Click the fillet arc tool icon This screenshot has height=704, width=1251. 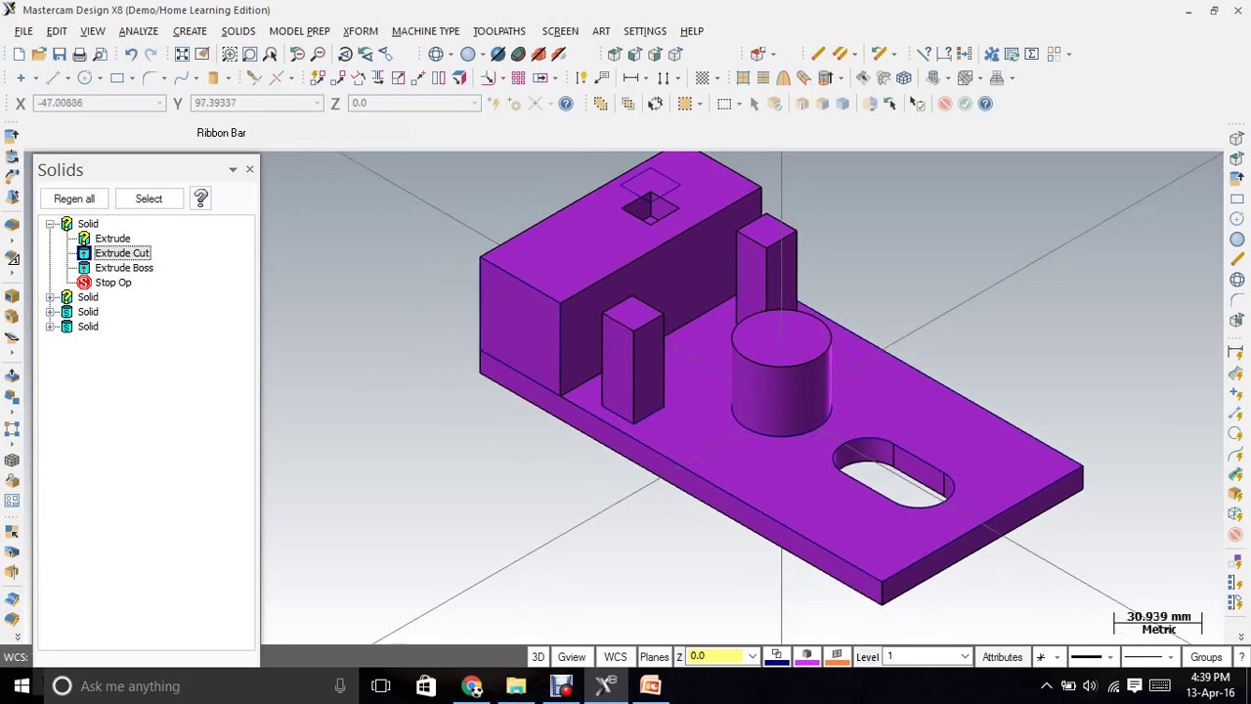click(x=150, y=78)
